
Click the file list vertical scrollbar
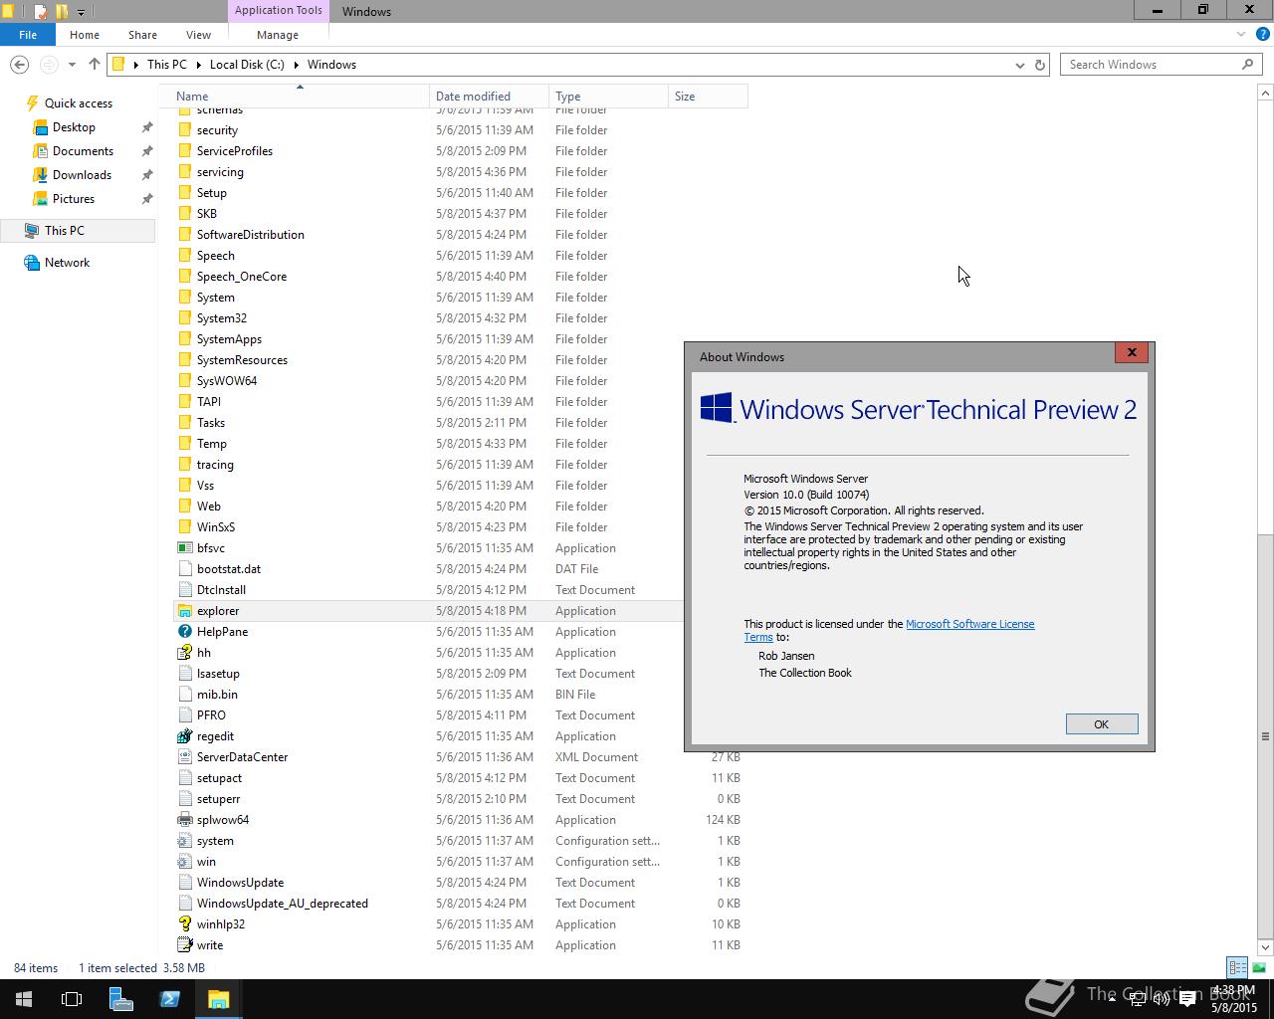(1265, 735)
